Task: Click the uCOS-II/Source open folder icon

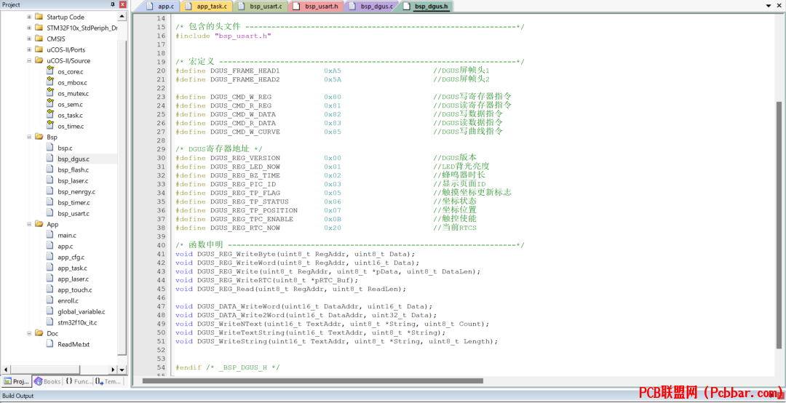Action: click(x=39, y=60)
